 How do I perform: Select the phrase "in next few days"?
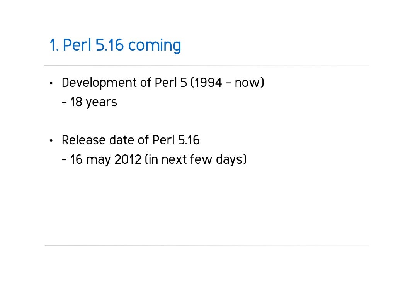(196, 160)
